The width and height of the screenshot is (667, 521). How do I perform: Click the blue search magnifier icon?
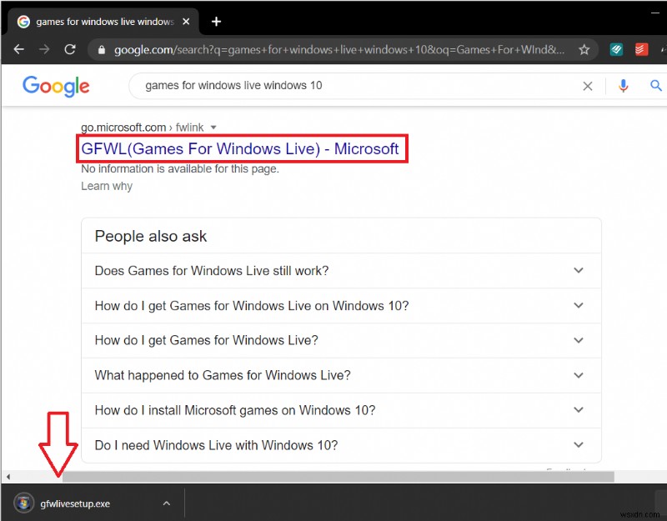point(655,85)
